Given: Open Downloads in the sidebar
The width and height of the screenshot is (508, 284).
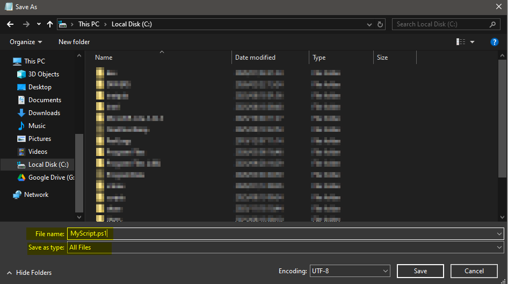Looking at the screenshot, I should coord(44,113).
